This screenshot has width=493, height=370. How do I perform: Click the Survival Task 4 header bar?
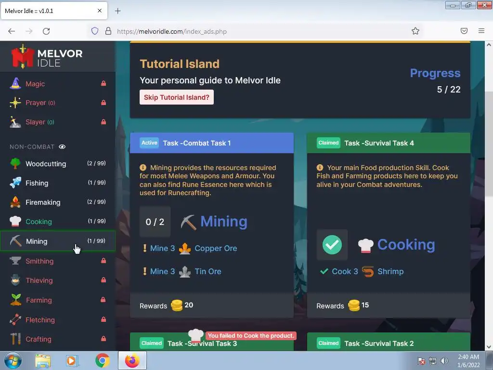(389, 143)
